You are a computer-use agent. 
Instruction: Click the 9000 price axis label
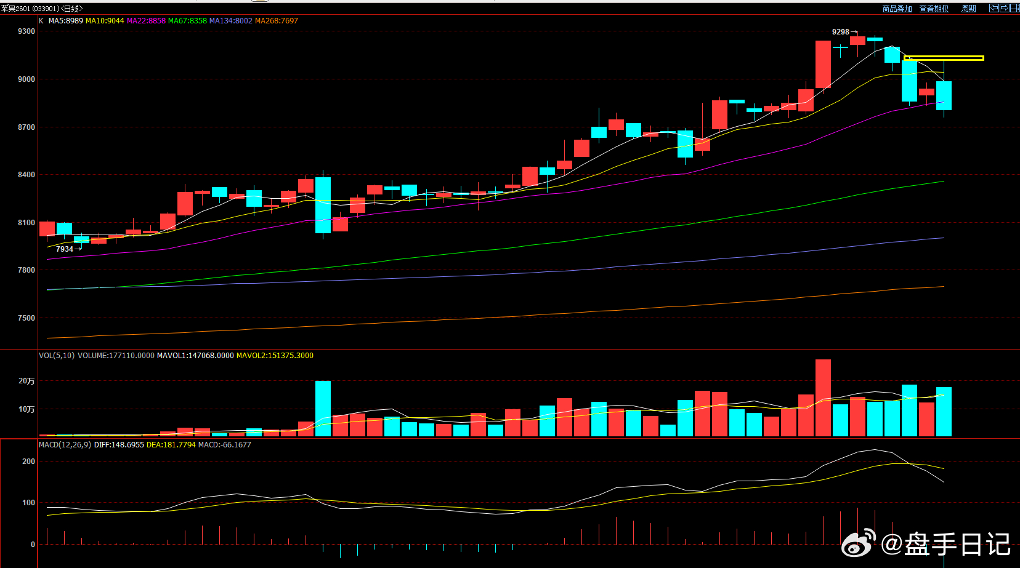(26, 79)
